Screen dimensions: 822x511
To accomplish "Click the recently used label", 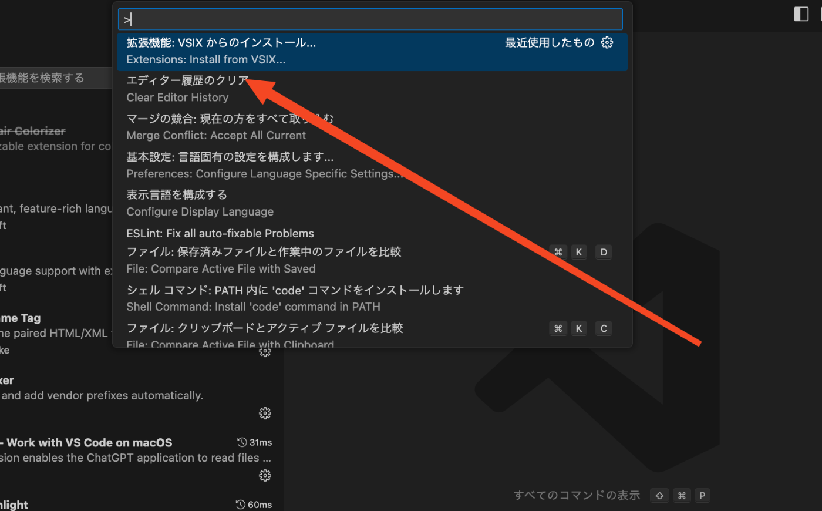I will [550, 42].
